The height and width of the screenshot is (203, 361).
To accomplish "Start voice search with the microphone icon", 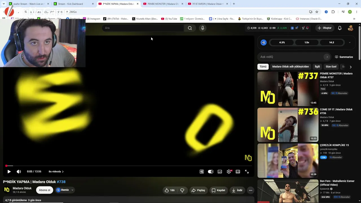I will (202, 28).
